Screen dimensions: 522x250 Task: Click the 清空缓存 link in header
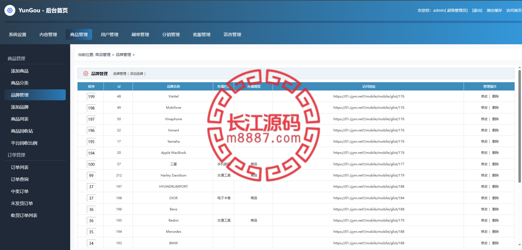pos(494,10)
